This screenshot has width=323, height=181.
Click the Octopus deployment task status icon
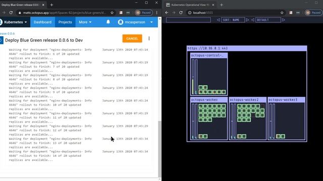point(2,40)
